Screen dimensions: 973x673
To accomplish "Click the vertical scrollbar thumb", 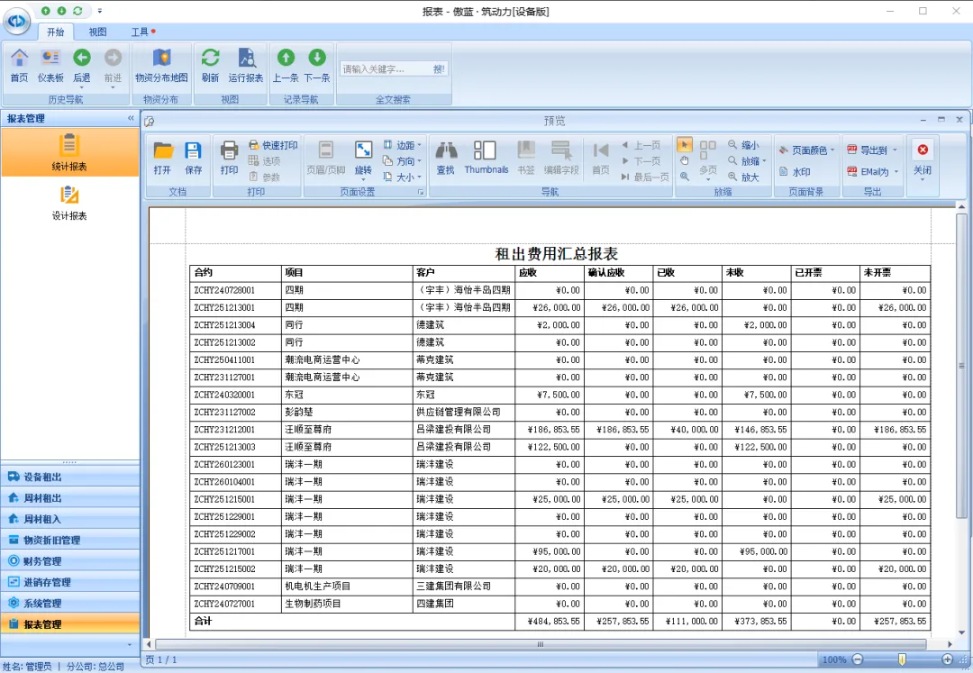I will (961, 366).
